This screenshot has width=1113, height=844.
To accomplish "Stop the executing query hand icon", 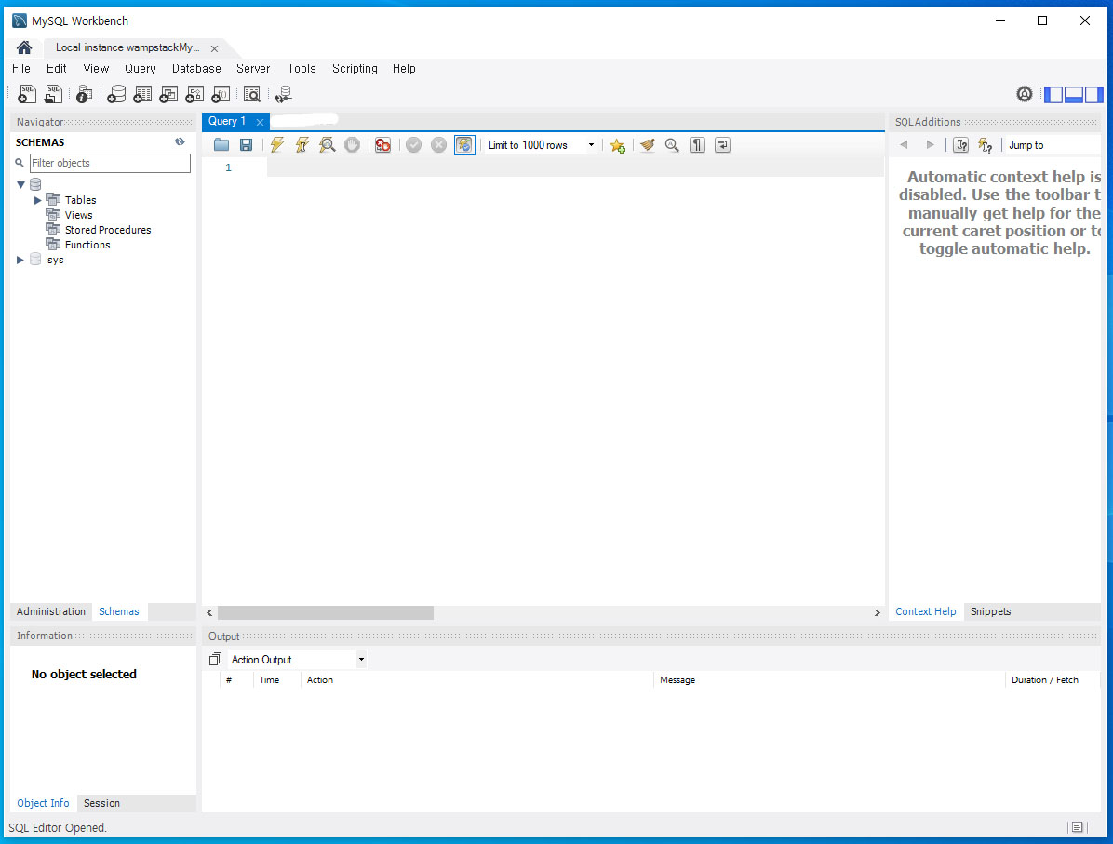I will pos(352,145).
